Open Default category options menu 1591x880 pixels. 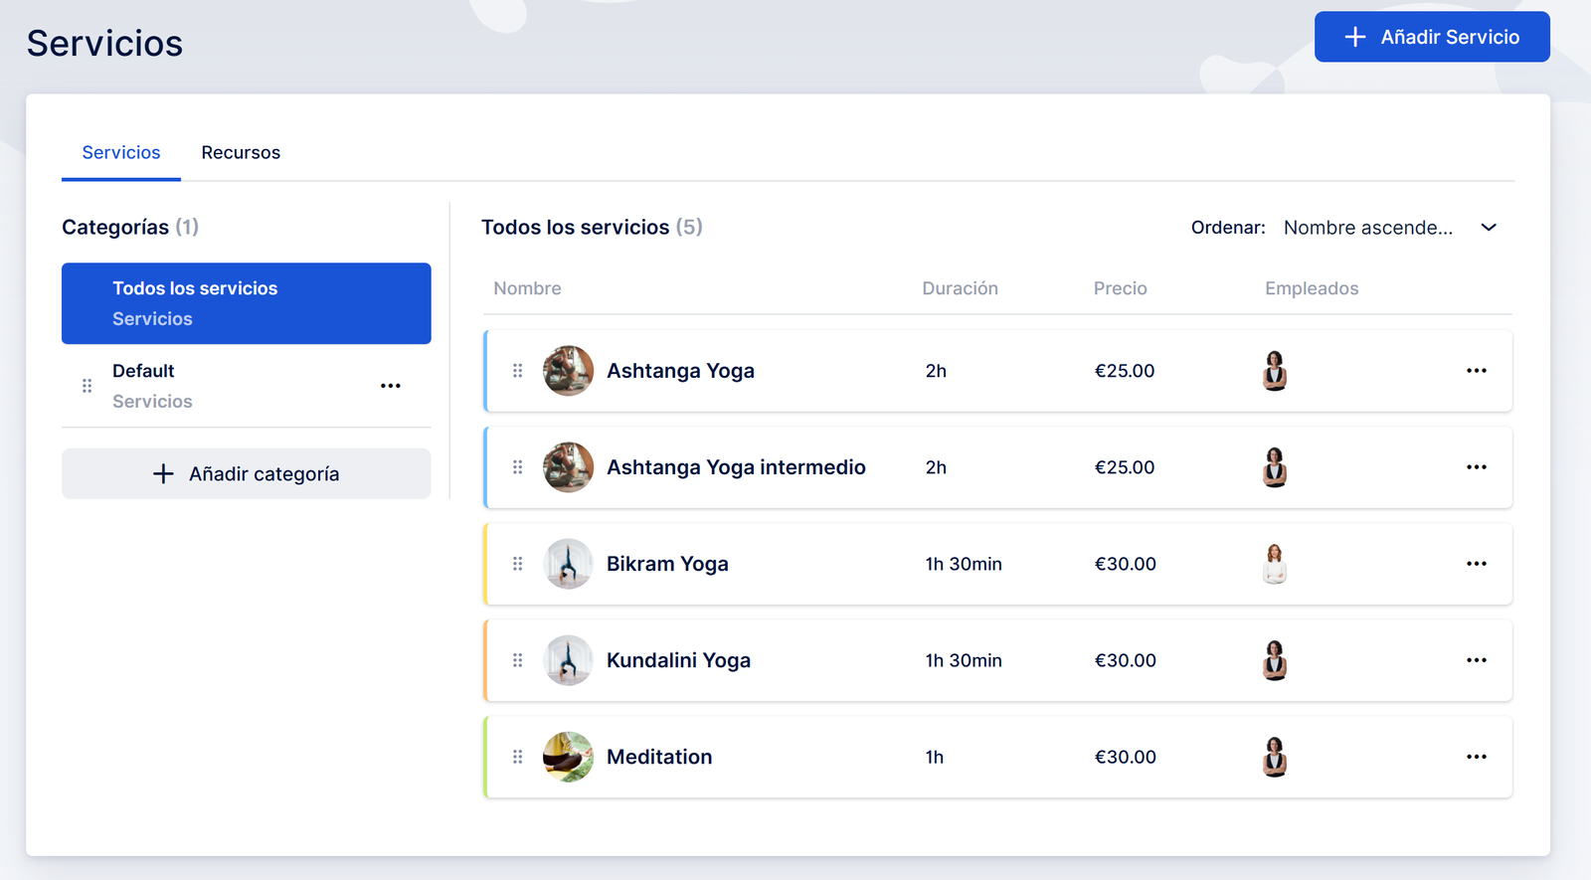(x=390, y=386)
